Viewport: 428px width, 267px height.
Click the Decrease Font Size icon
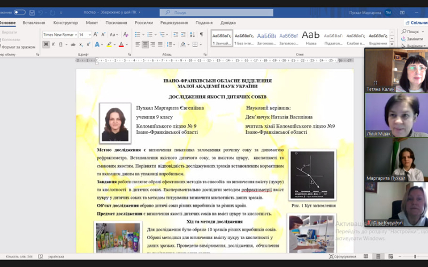click(103, 34)
